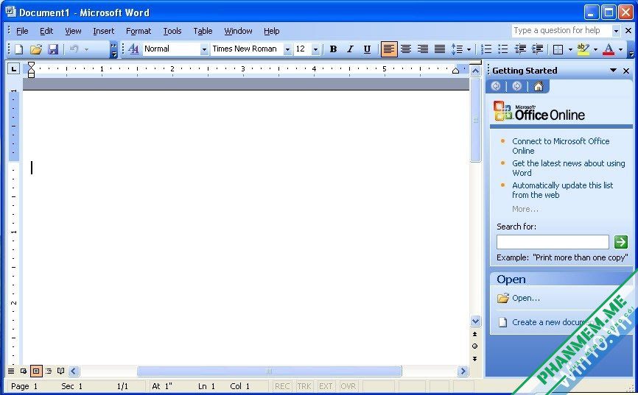Open the Help menu
638x395 pixels.
click(271, 31)
